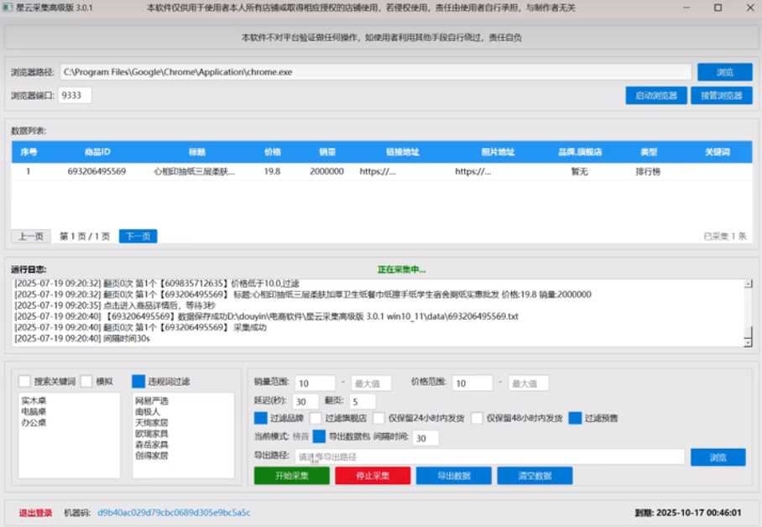The width and height of the screenshot is (762, 527).
Task: Click the 接管浏览器 button
Action: pyautogui.click(x=722, y=96)
